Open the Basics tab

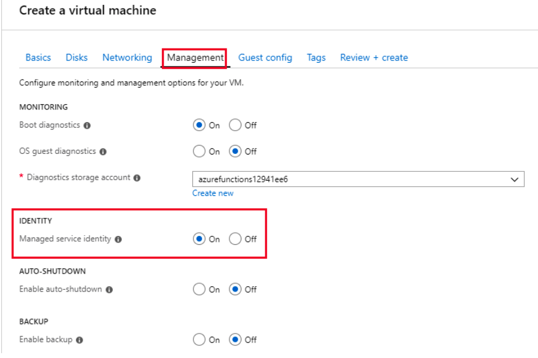pos(38,57)
